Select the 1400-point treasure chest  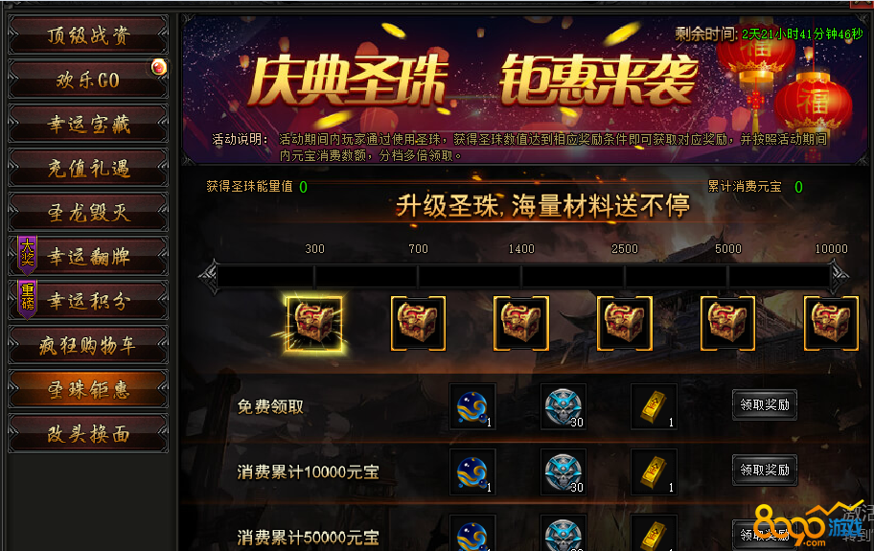tap(521, 324)
